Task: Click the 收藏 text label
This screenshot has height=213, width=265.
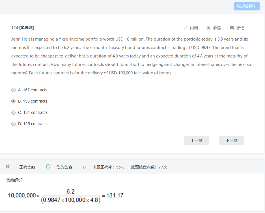Action: [217, 28]
